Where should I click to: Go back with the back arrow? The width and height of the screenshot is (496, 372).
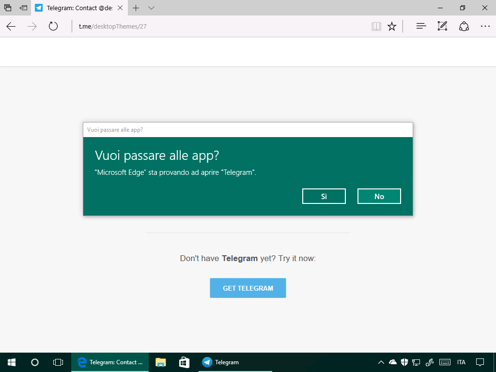11,26
